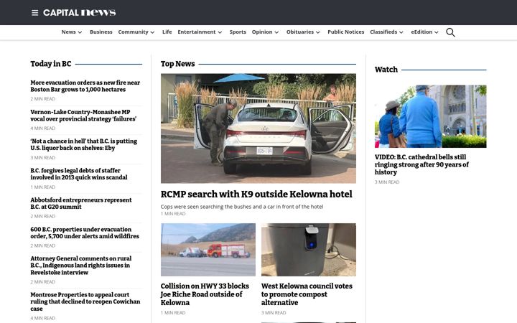Open 600 B.C. properties evacuation article
Screen dimensions: 517x323
pyautogui.click(x=85, y=233)
